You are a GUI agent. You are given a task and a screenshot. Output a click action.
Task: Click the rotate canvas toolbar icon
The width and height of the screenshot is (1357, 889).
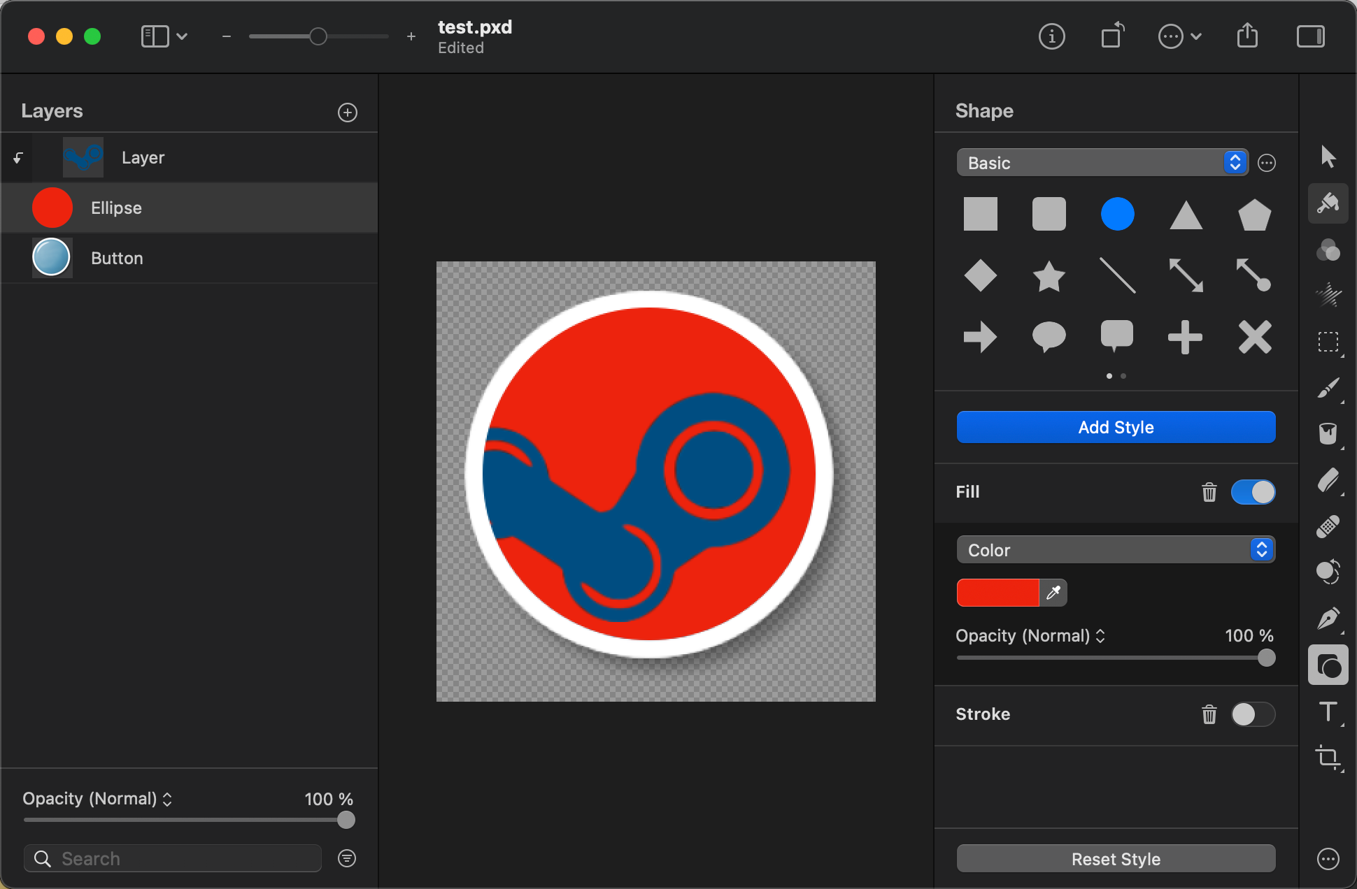coord(1113,35)
